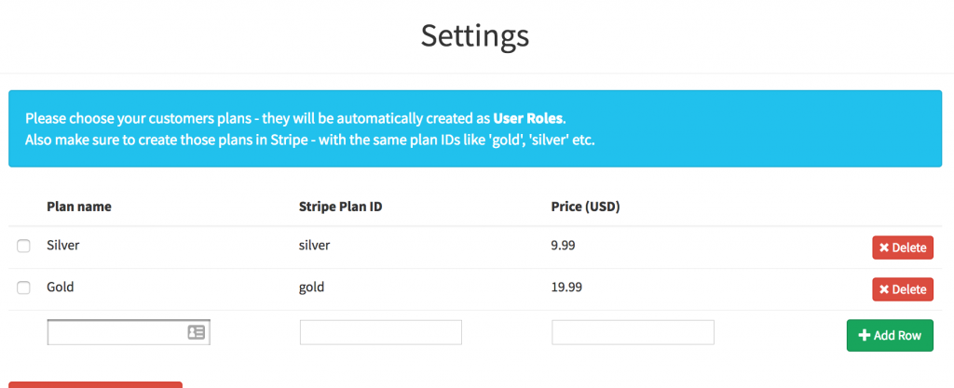Click the red button below the table
954x388 pixels.
coord(95,384)
